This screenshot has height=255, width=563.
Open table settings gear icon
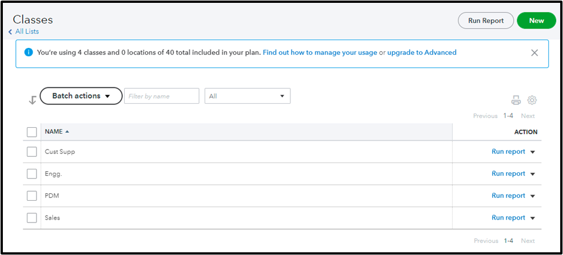tap(532, 100)
